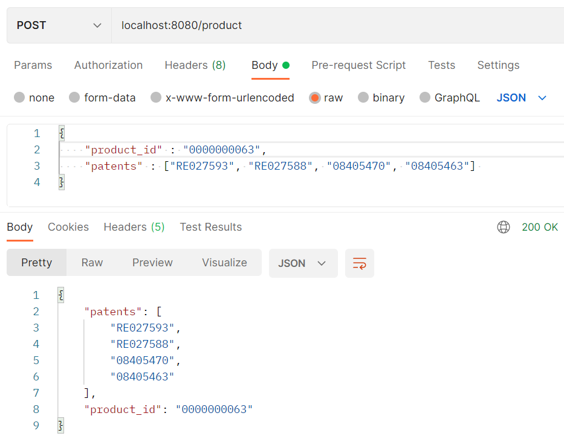The height and width of the screenshot is (439, 564).
Task: Click "08405463" value in response
Action: [x=142, y=376]
